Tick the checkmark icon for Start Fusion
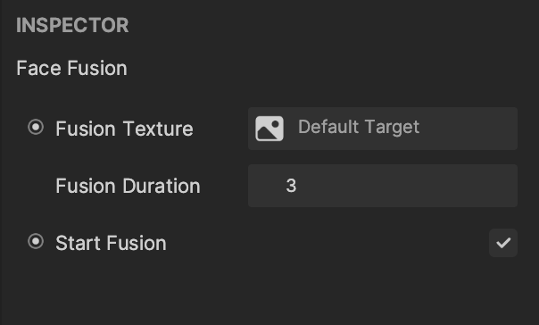The image size is (539, 325). click(x=503, y=243)
